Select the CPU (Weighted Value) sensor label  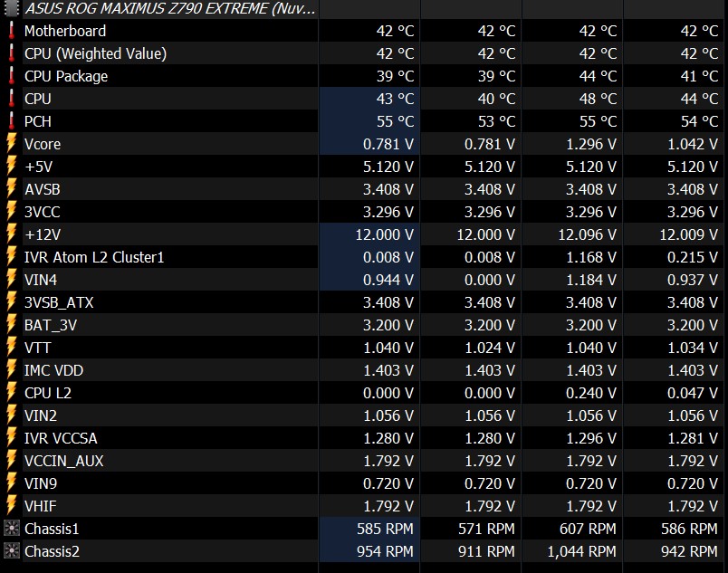[x=95, y=53]
